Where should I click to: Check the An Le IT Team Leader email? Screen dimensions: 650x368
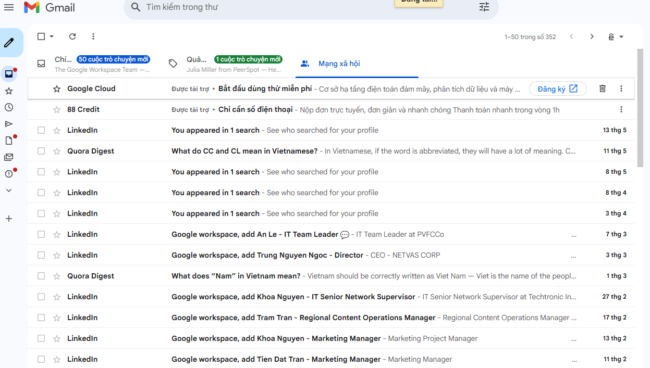[41, 234]
